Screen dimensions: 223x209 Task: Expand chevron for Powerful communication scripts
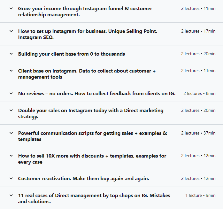coord(11,133)
